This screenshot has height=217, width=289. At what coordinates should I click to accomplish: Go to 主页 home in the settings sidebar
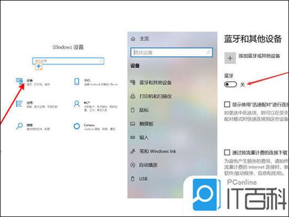pyautogui.click(x=140, y=39)
